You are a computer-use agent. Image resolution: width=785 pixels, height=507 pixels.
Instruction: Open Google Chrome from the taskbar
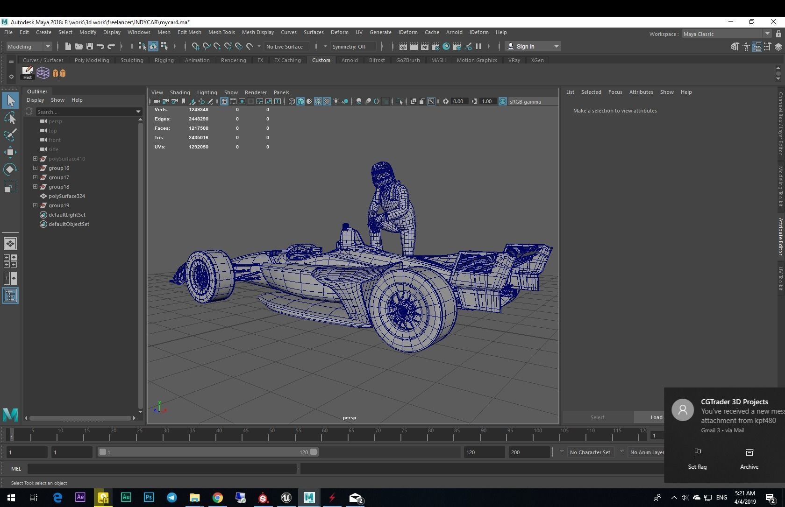click(217, 498)
